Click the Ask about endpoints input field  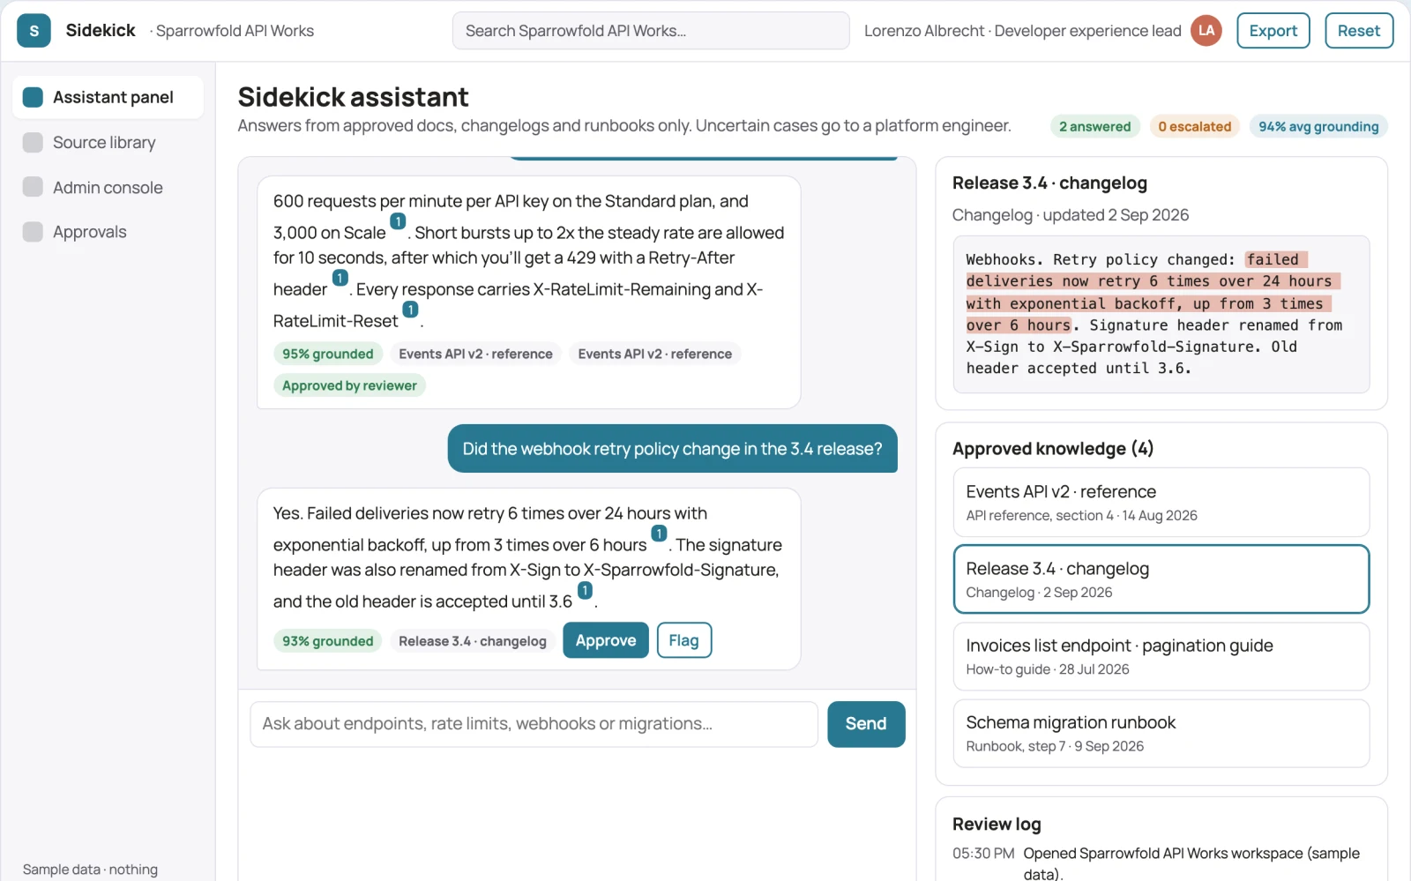pos(534,724)
